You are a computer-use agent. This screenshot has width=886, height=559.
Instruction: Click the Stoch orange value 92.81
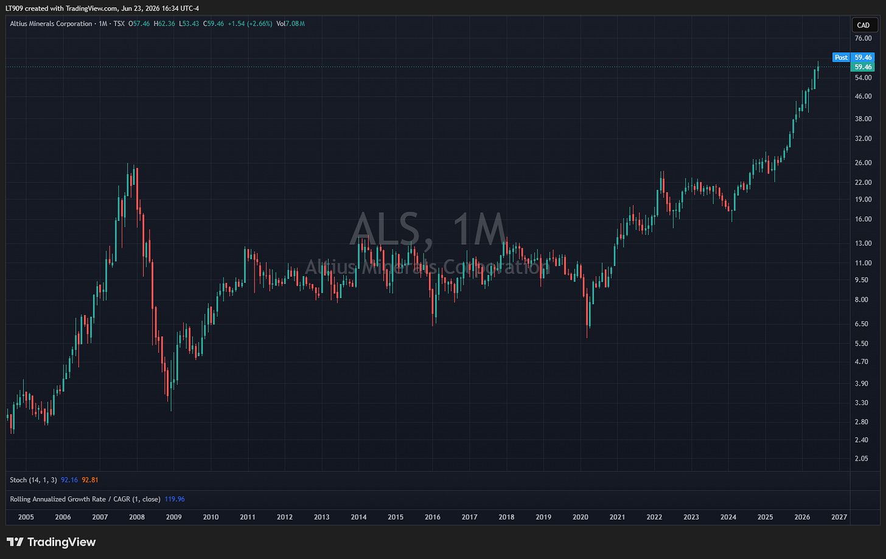[x=90, y=480]
